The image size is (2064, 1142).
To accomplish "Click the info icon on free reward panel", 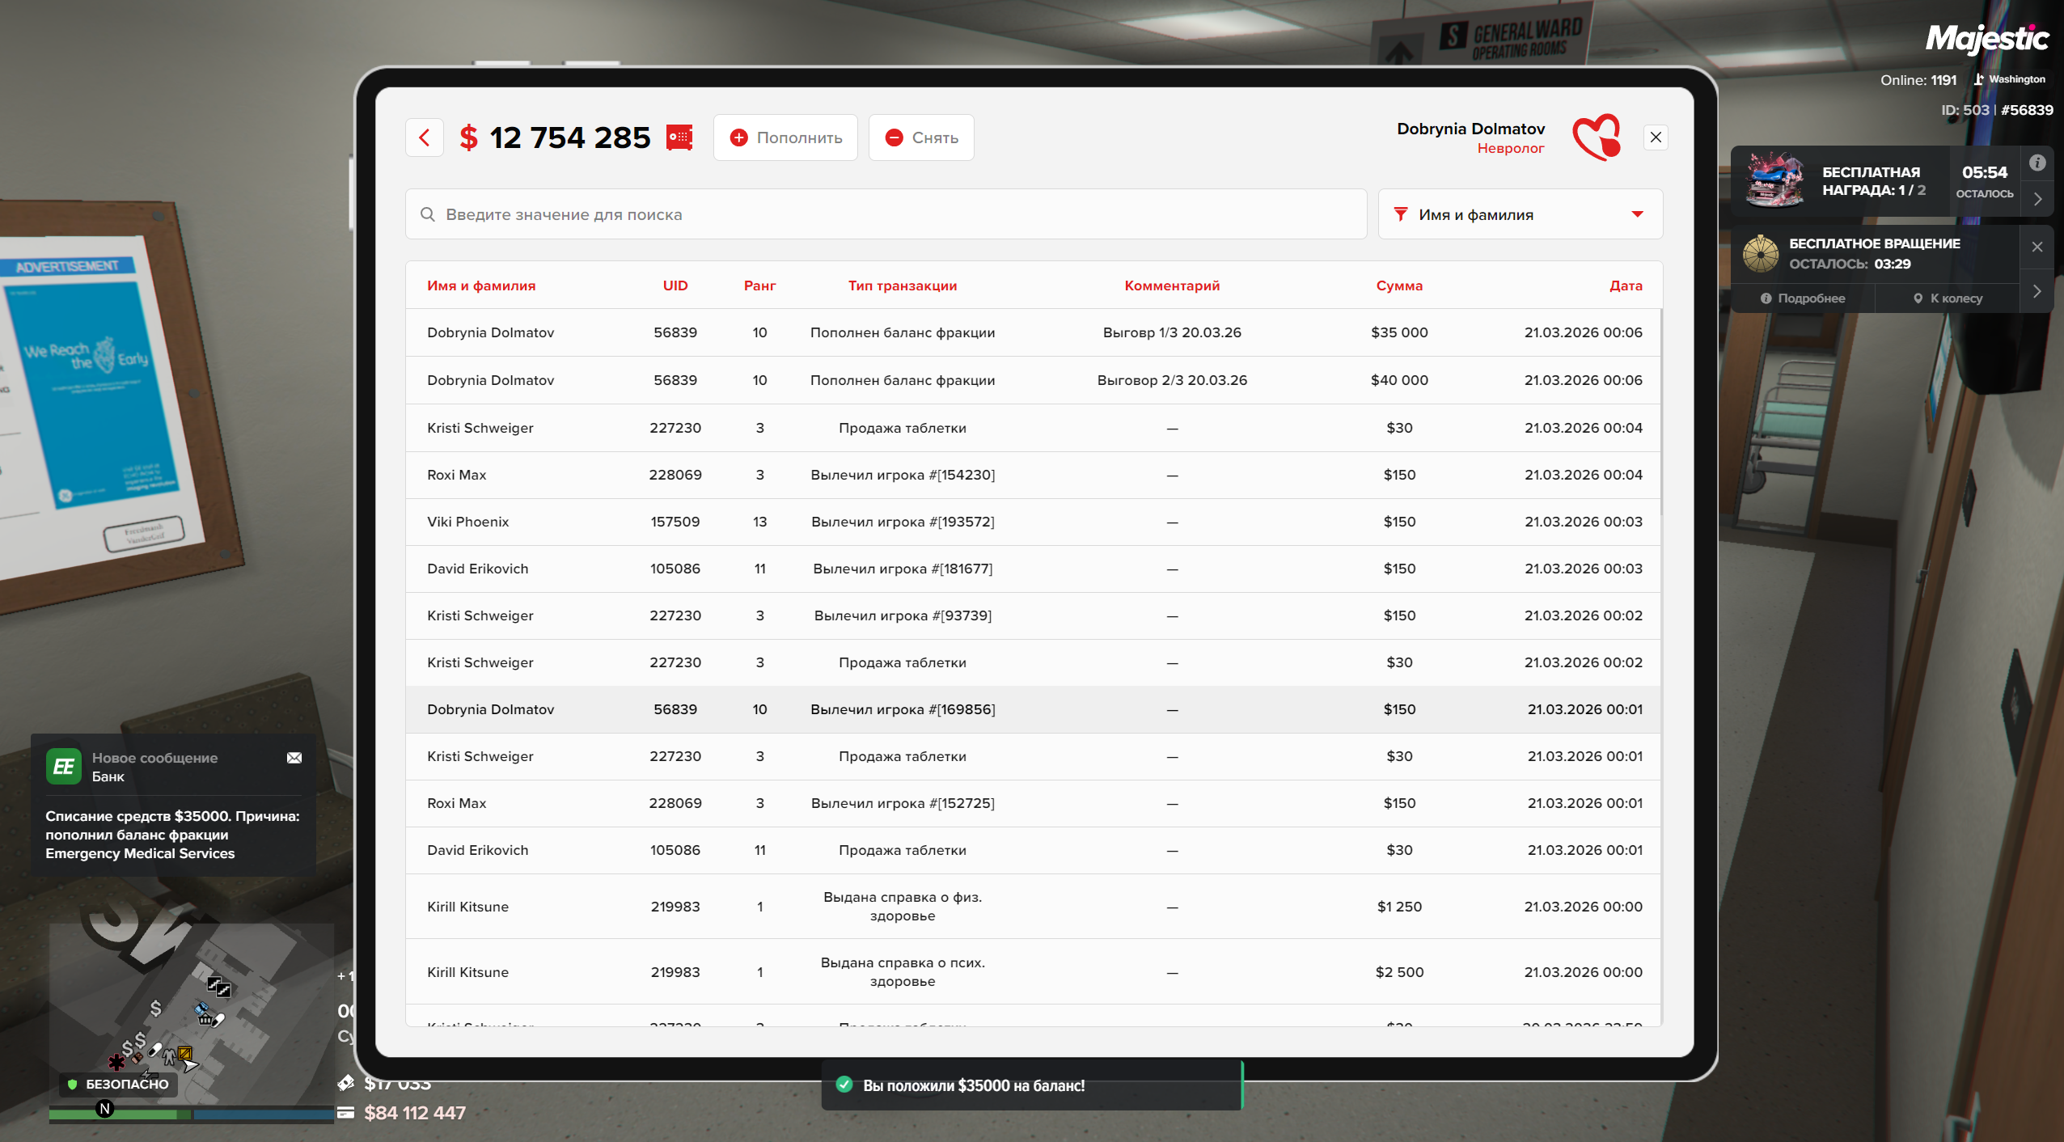I will 2037,163.
